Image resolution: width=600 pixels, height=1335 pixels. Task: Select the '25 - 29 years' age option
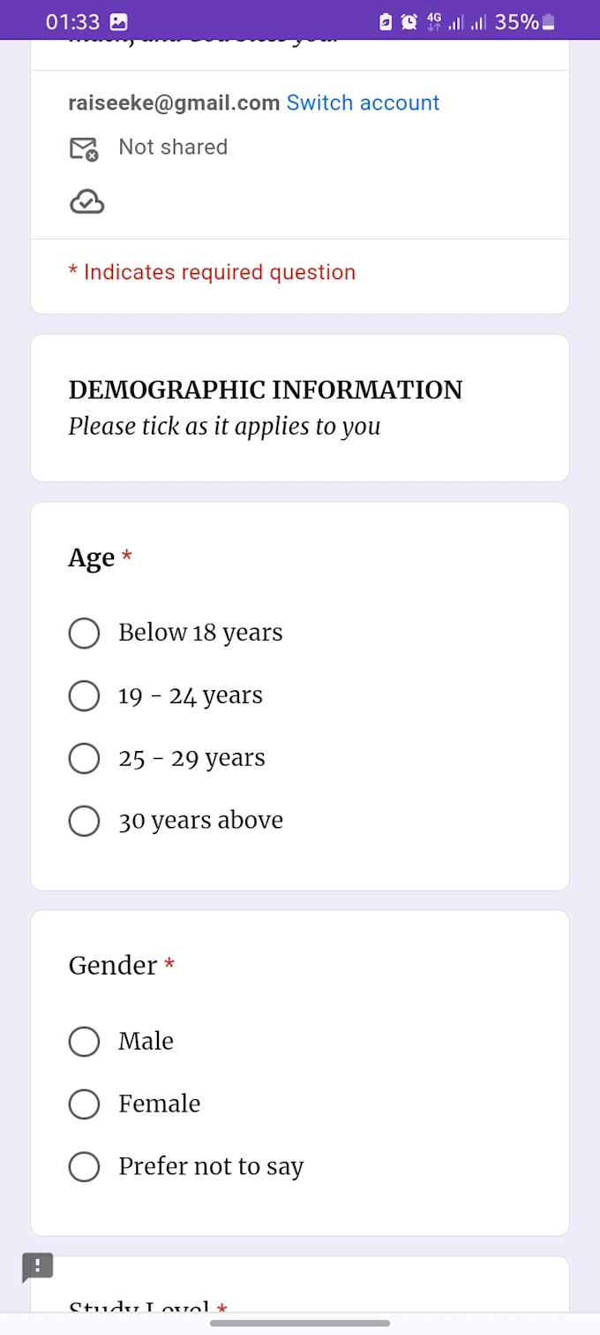pyautogui.click(x=84, y=758)
